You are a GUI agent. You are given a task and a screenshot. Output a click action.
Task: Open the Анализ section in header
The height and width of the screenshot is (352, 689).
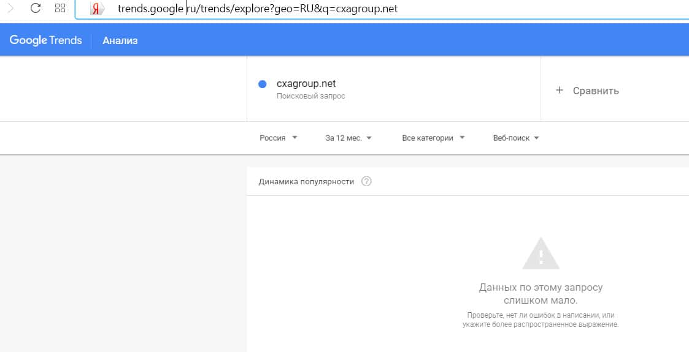pos(120,41)
